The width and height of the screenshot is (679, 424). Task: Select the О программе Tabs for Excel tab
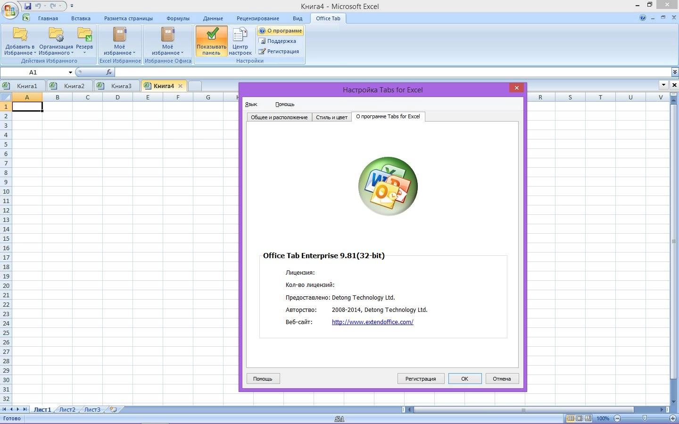[x=388, y=116]
